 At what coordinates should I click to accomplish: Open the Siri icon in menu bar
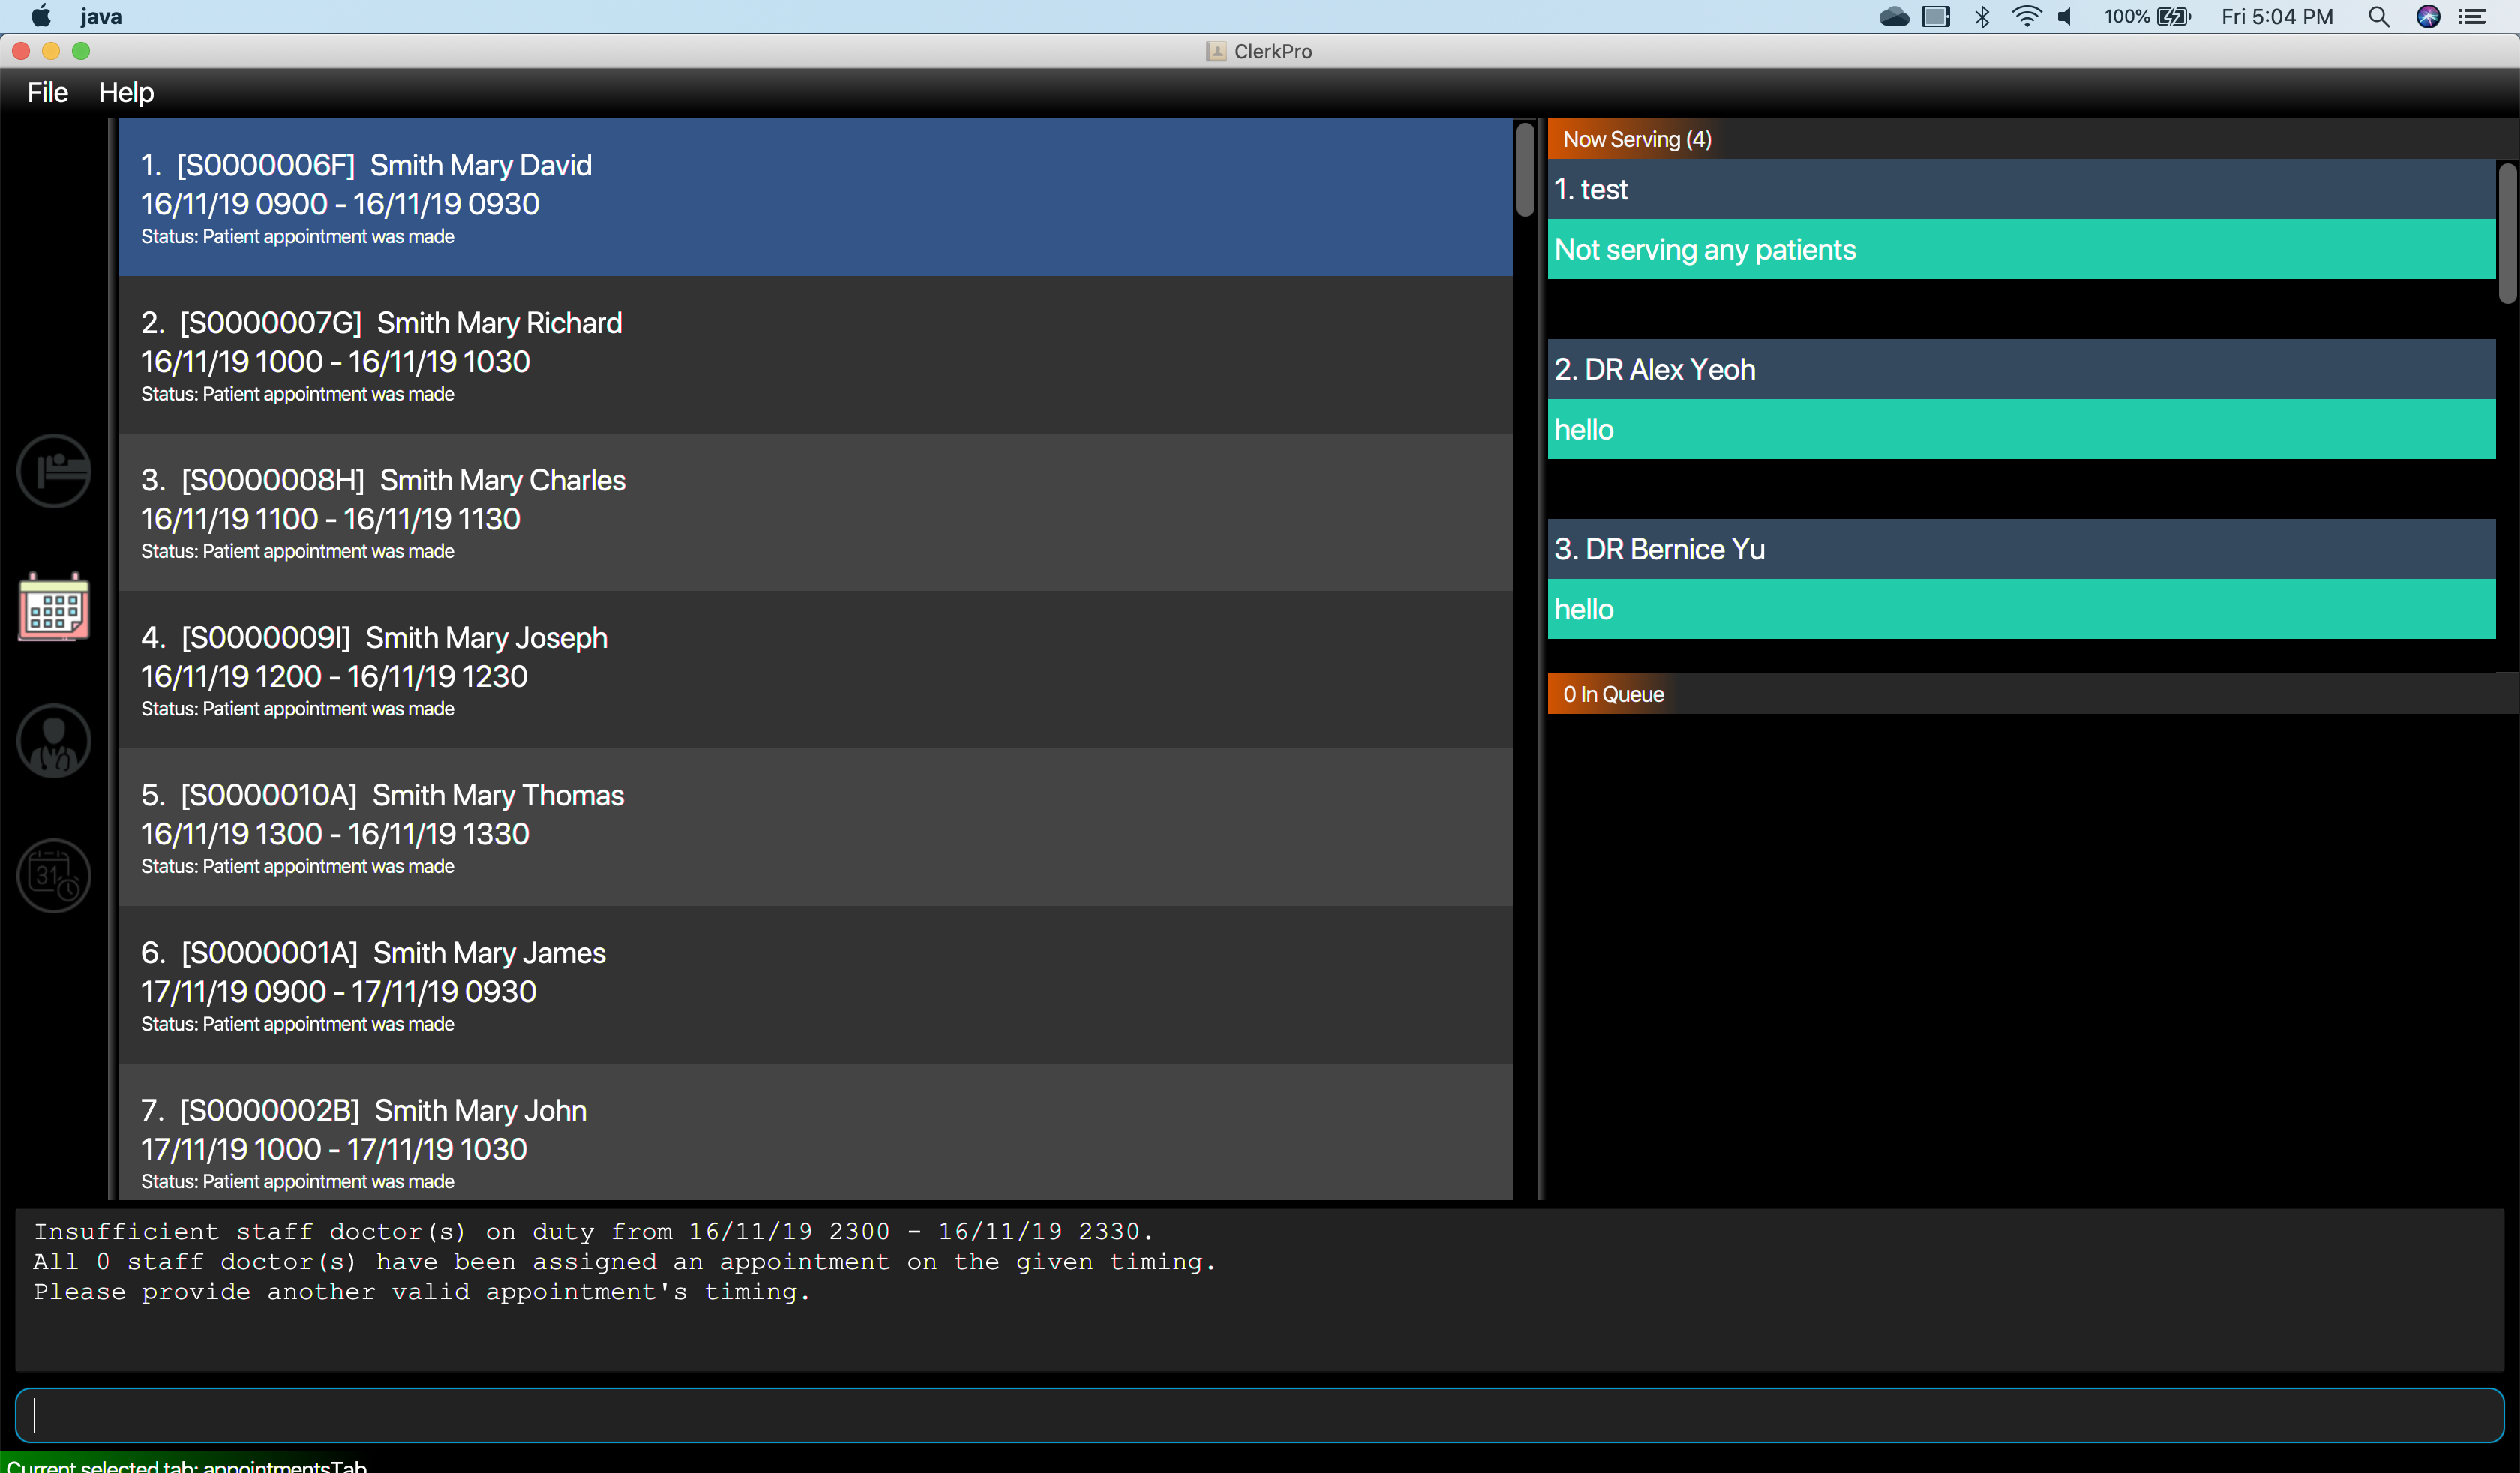pos(2428,16)
